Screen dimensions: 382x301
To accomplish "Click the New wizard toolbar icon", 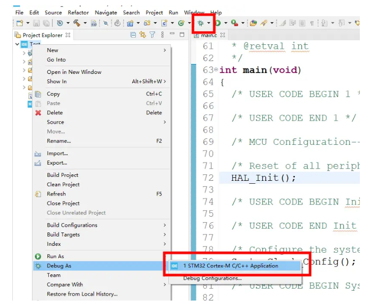I will 20,23.
